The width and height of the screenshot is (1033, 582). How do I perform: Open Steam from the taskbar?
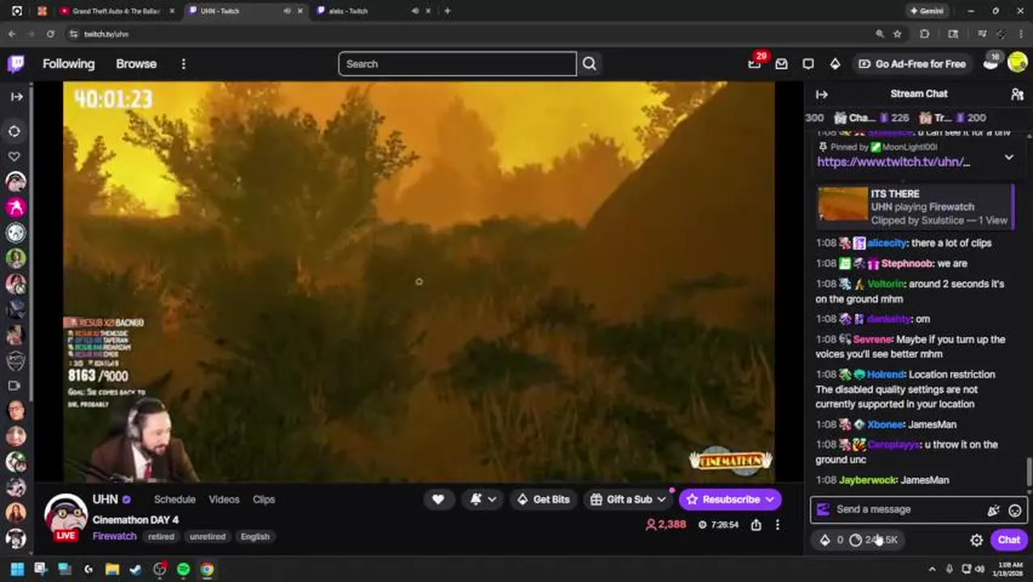136,569
